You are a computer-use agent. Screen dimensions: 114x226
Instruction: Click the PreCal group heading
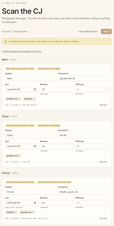(6, 173)
